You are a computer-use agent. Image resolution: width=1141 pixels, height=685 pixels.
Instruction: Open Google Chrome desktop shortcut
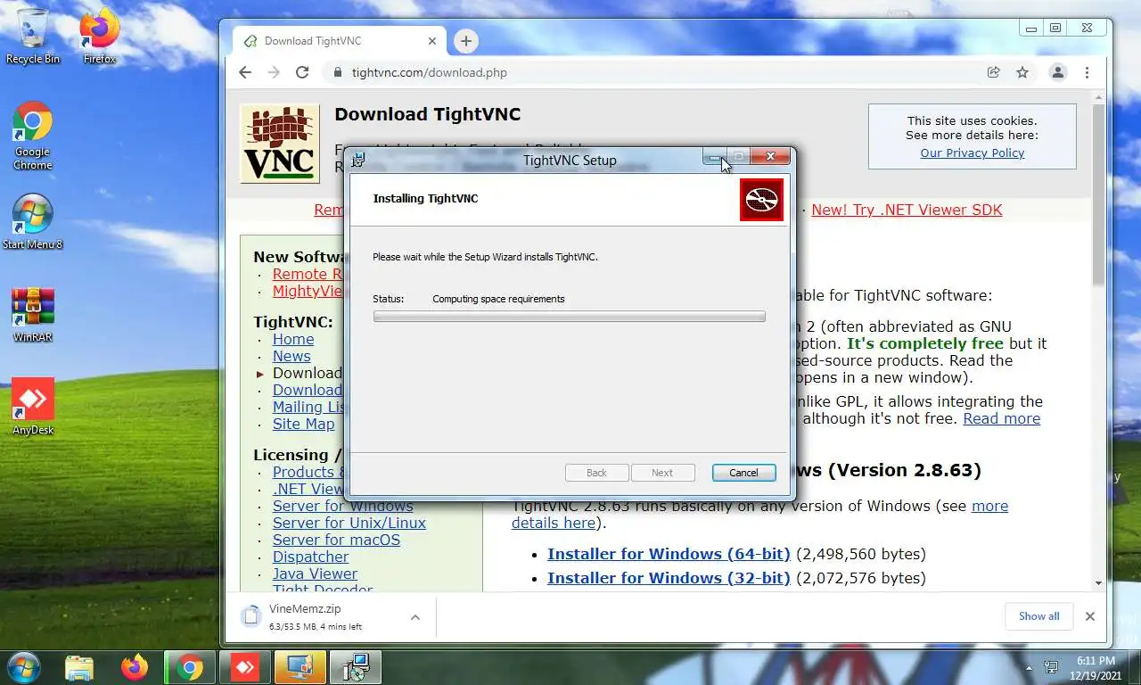(33, 136)
